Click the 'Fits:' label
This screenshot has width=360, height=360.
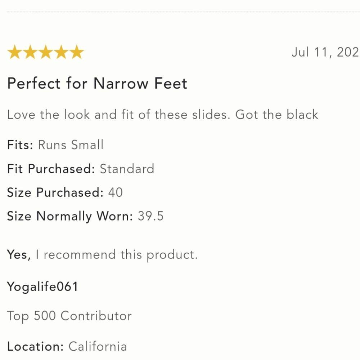20,145
